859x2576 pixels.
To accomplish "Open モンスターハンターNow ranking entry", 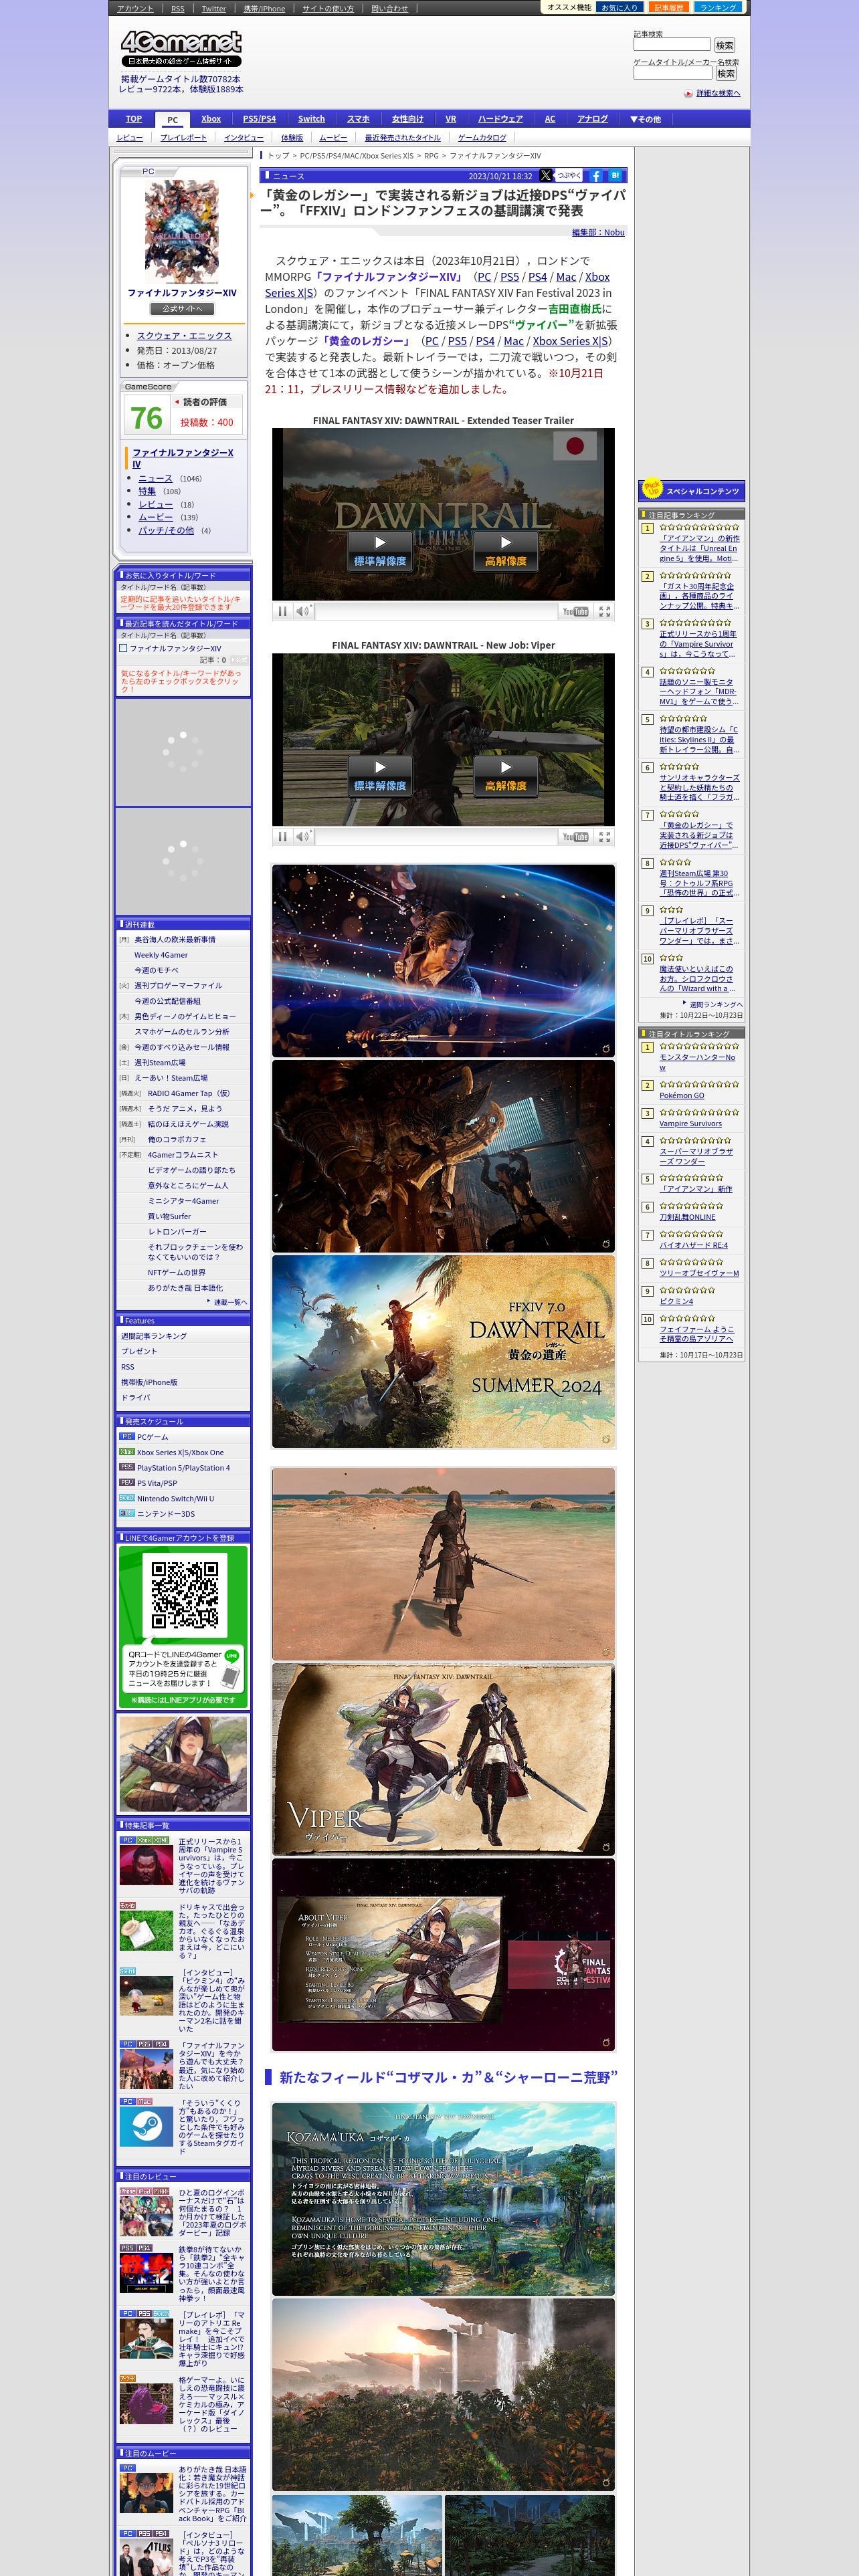I will click(x=697, y=1062).
